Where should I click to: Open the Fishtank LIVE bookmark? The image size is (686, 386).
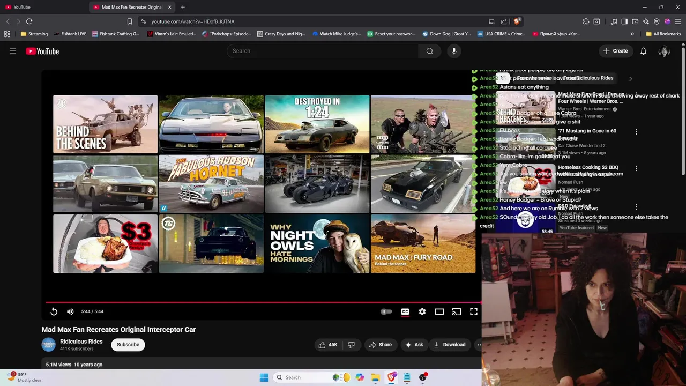[70, 34]
